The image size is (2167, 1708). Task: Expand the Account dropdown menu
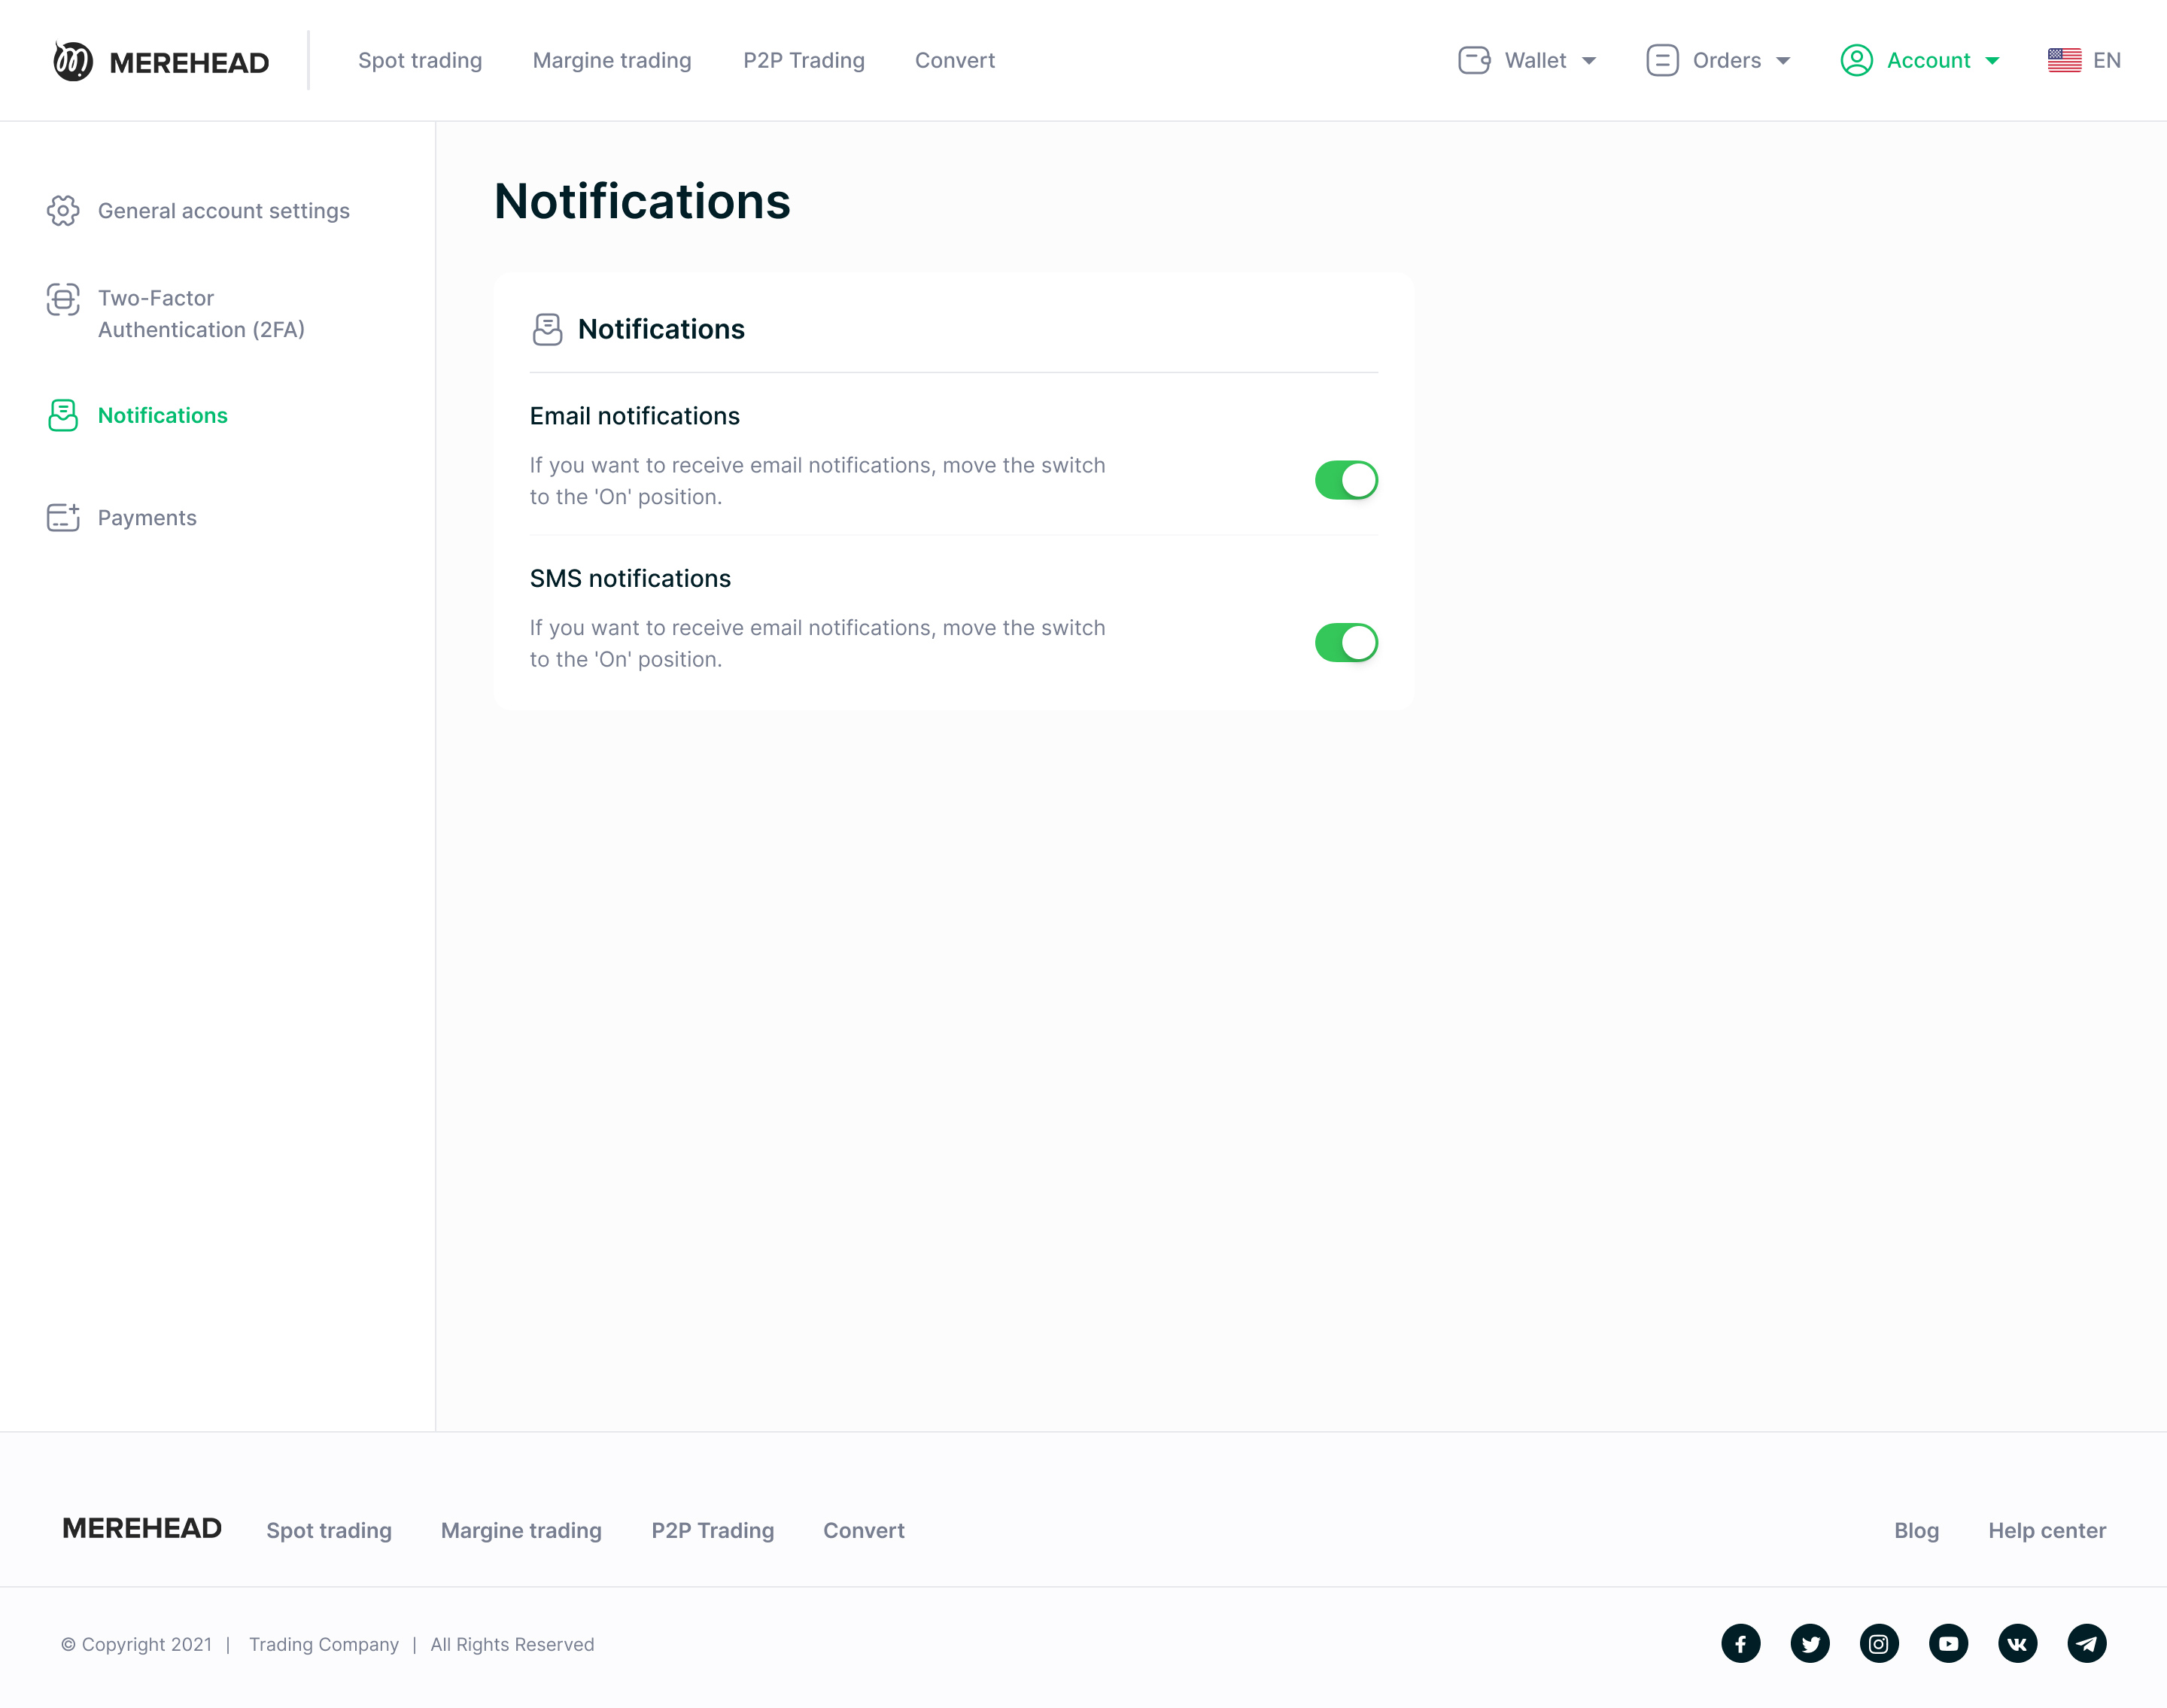click(1919, 60)
